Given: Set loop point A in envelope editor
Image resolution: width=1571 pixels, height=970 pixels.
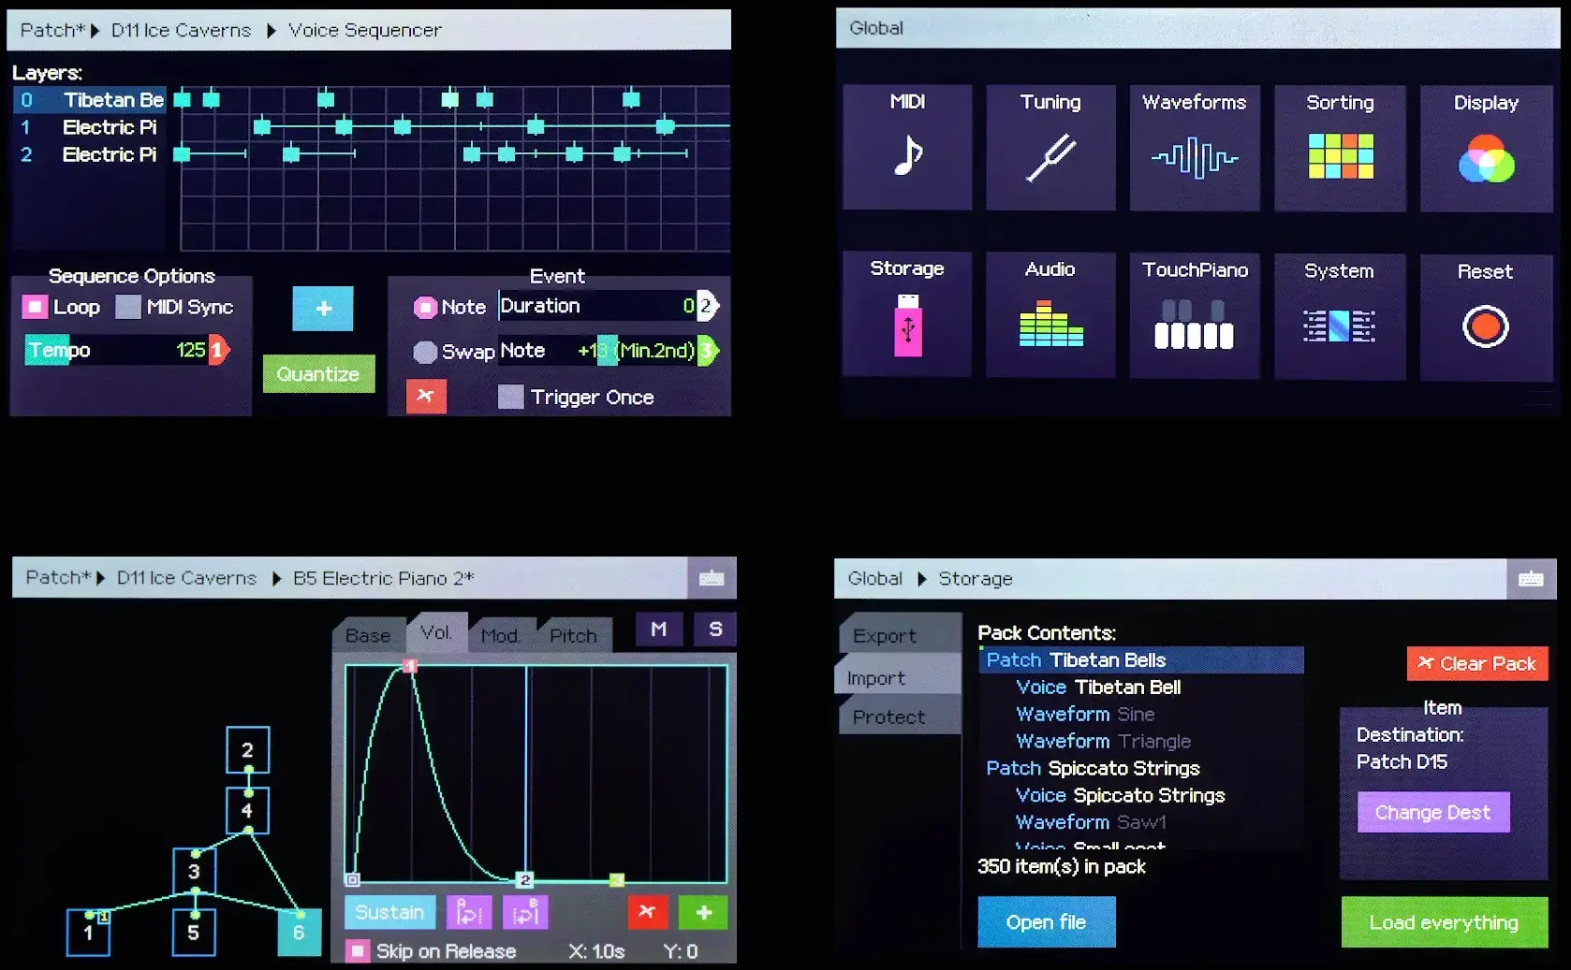Looking at the screenshot, I should (470, 912).
